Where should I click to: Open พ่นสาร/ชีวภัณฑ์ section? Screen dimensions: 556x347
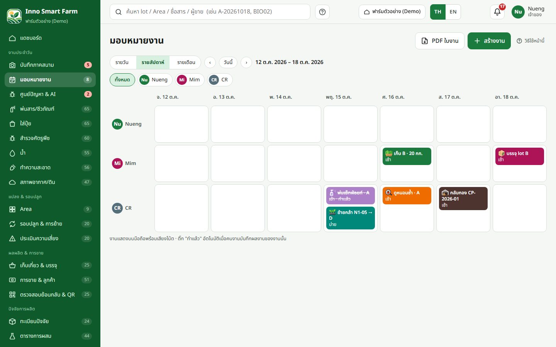click(50, 109)
